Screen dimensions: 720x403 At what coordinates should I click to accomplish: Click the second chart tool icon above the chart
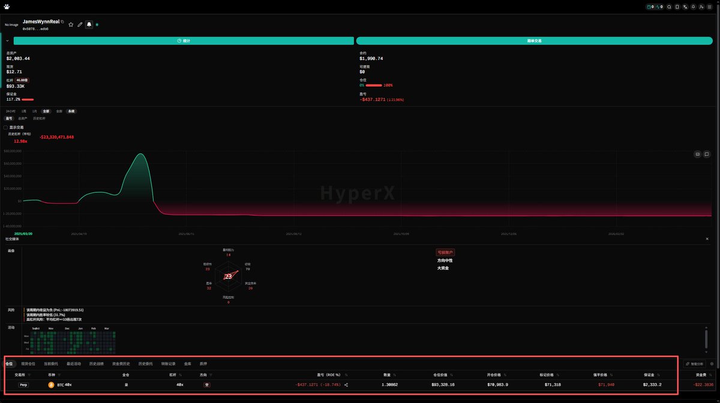coord(707,154)
